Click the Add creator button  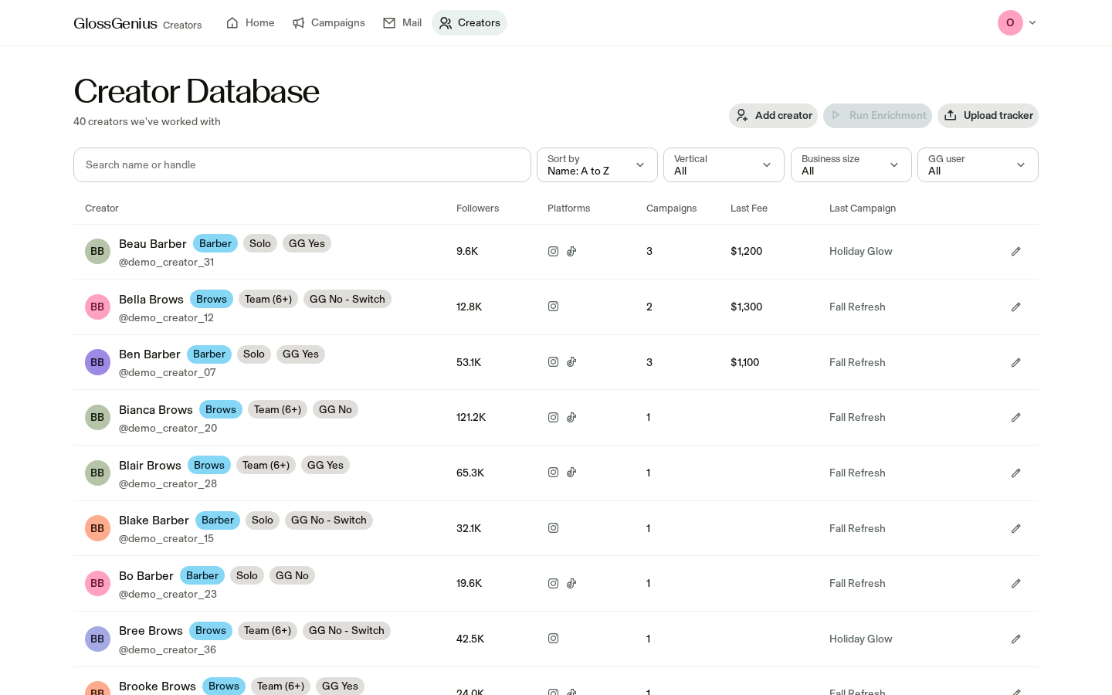773,116
